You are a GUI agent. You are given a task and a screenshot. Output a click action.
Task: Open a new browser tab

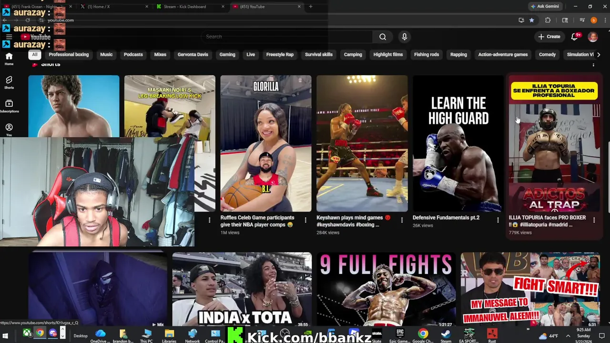click(311, 7)
